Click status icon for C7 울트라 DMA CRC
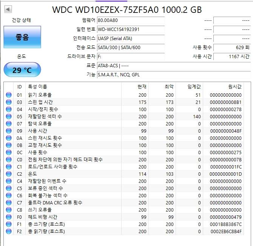Screen dimensions: 253x246 pos(9,203)
